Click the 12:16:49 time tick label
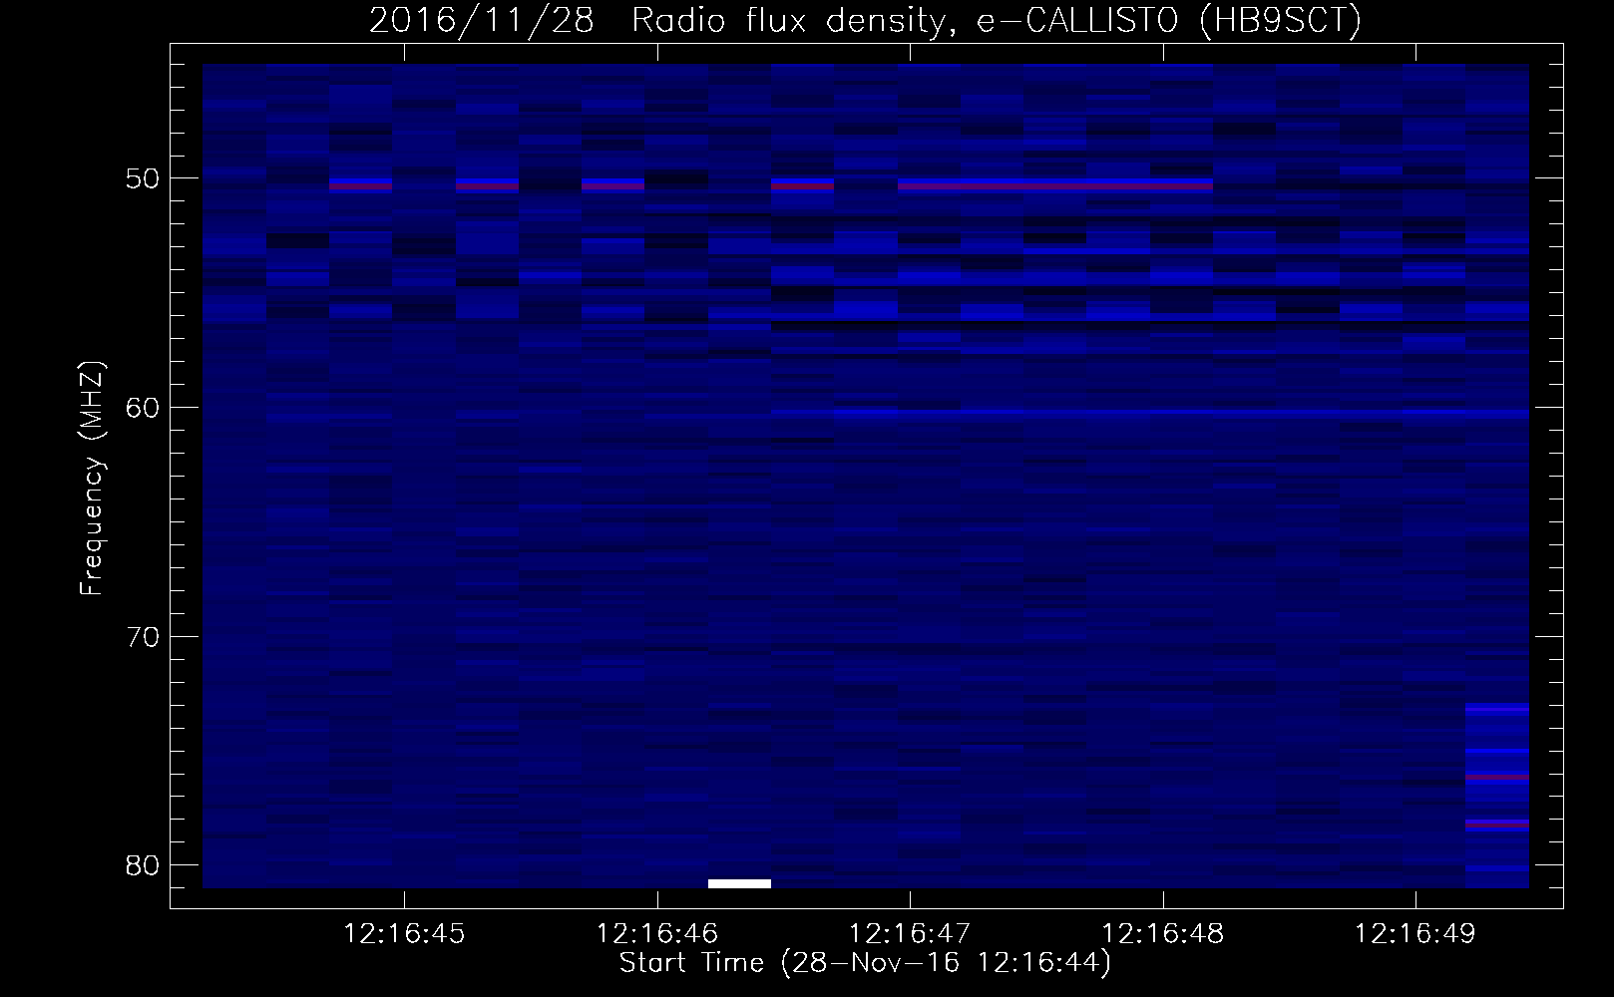The image size is (1614, 997). tap(1414, 934)
